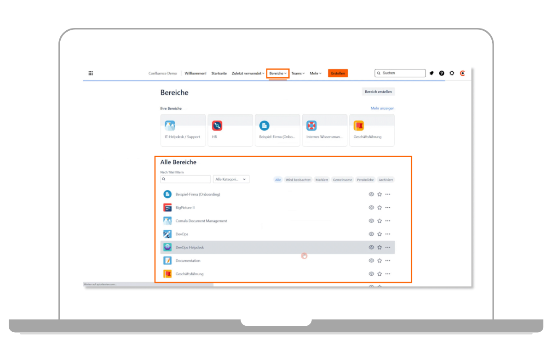Open the help question mark icon

point(442,73)
